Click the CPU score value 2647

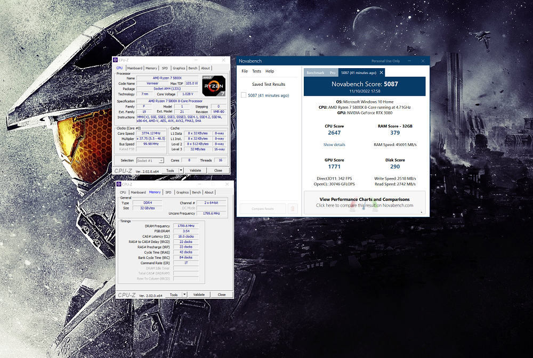(334, 133)
